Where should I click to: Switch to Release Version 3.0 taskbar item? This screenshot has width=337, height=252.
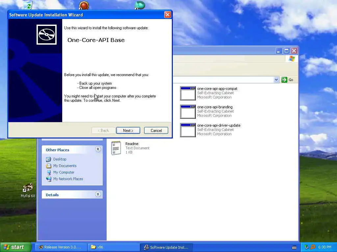coord(61,247)
